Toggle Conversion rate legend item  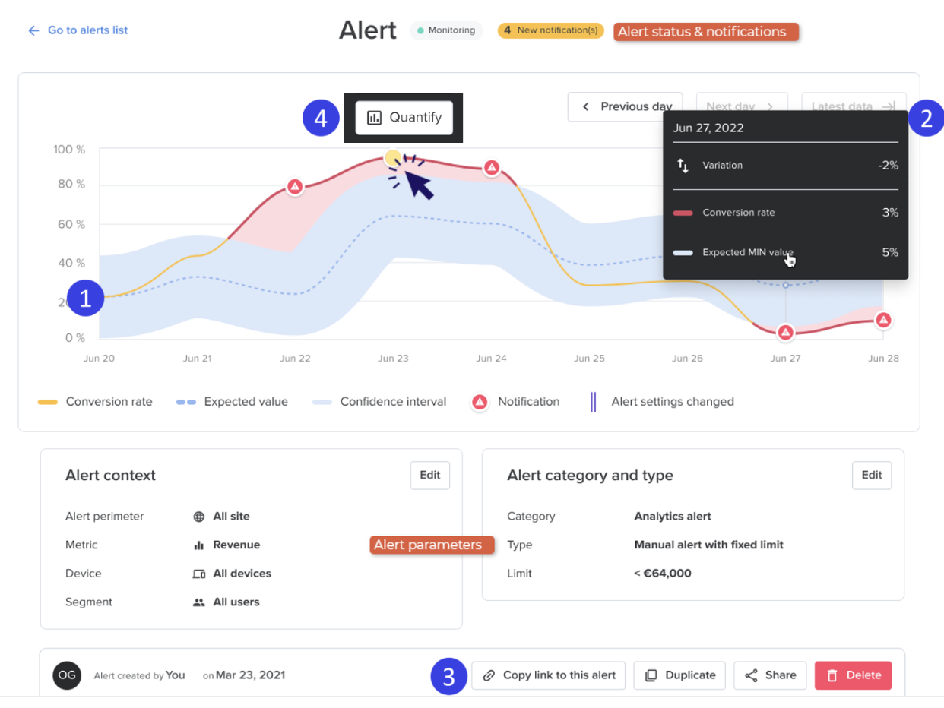(95, 402)
